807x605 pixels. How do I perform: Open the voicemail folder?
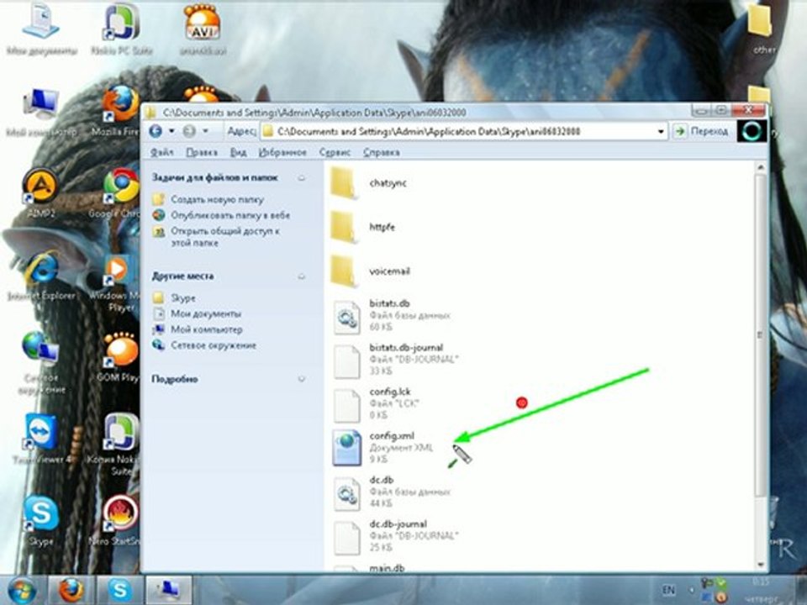point(344,271)
